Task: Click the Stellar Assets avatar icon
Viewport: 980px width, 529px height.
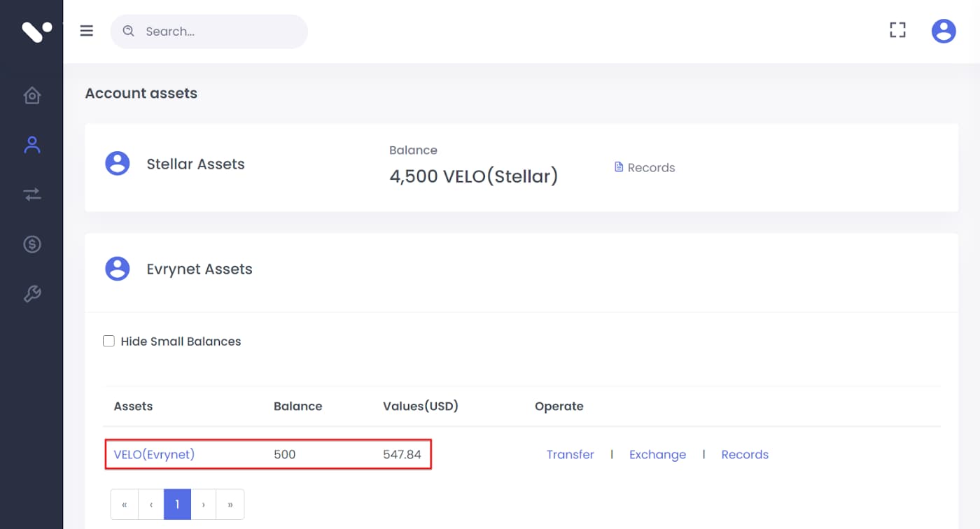Action: (x=118, y=164)
